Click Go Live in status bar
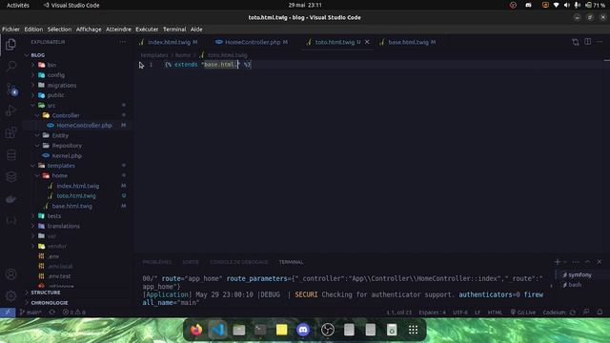Viewport: 610px width, 343px height. tap(523, 313)
